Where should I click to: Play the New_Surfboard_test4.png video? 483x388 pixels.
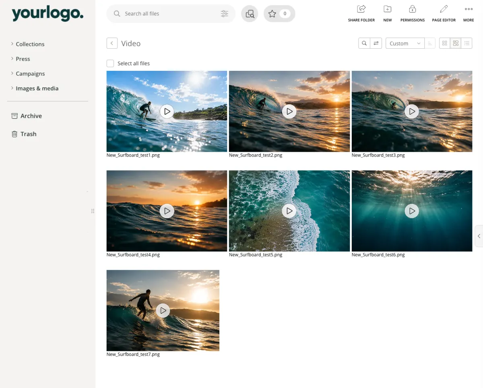167,211
